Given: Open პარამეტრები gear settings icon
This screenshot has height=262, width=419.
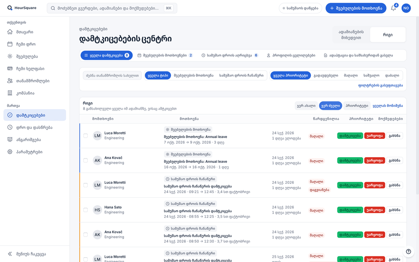Looking at the screenshot, I should [10, 152].
